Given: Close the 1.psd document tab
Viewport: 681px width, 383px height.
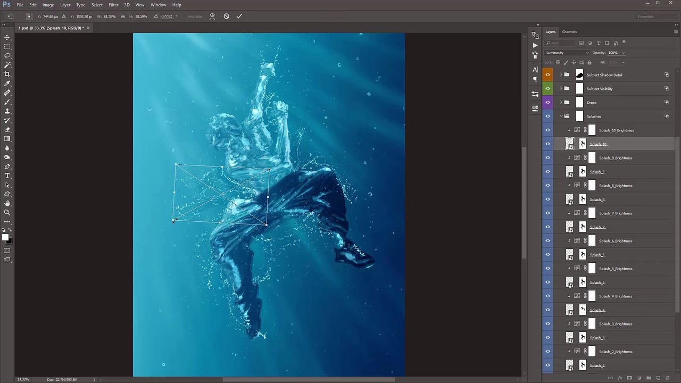Looking at the screenshot, I should point(88,28).
